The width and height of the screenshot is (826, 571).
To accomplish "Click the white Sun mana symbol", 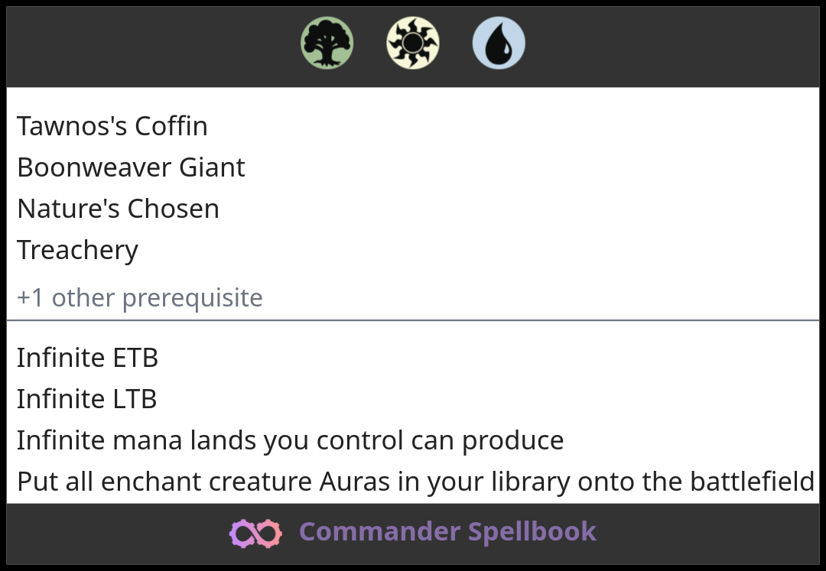I will point(413,44).
